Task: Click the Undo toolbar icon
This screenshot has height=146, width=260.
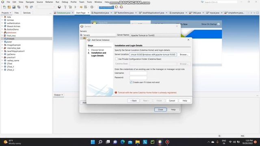Action: click(26, 7)
